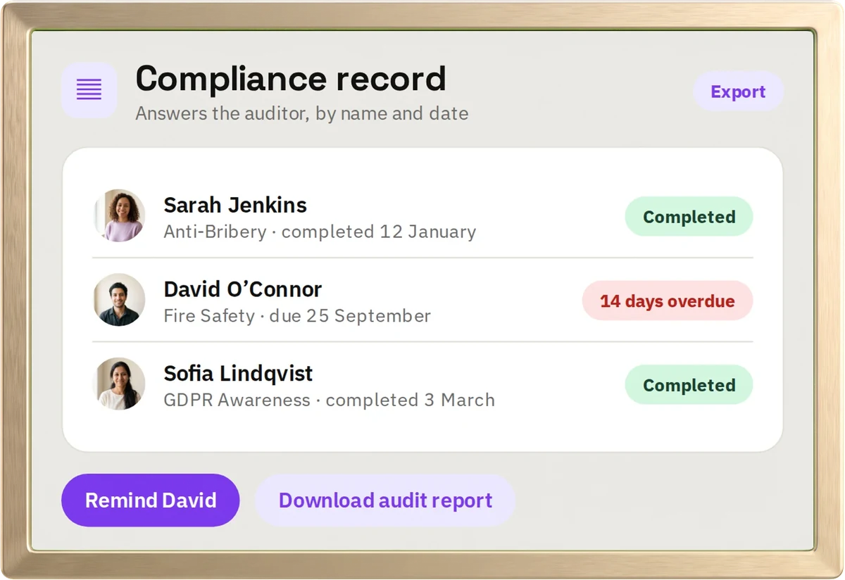Click the 14 days overdue badge

[x=668, y=301]
